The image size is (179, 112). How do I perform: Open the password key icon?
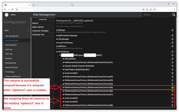pos(143,10)
